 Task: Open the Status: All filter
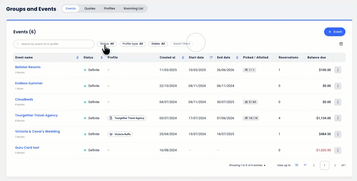tap(107, 44)
